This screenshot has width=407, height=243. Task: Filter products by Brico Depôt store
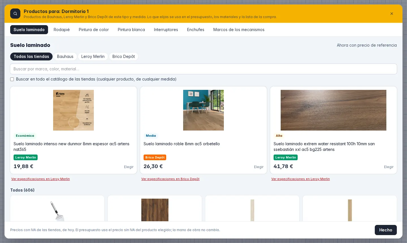coord(124,57)
